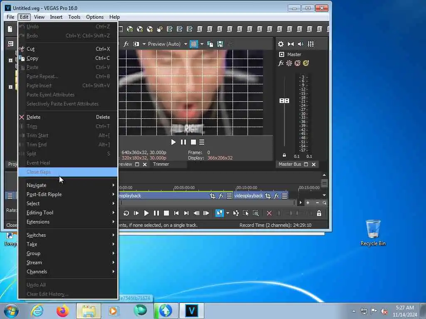
Task: Toggle the preview grid overlay
Action: tap(194, 44)
